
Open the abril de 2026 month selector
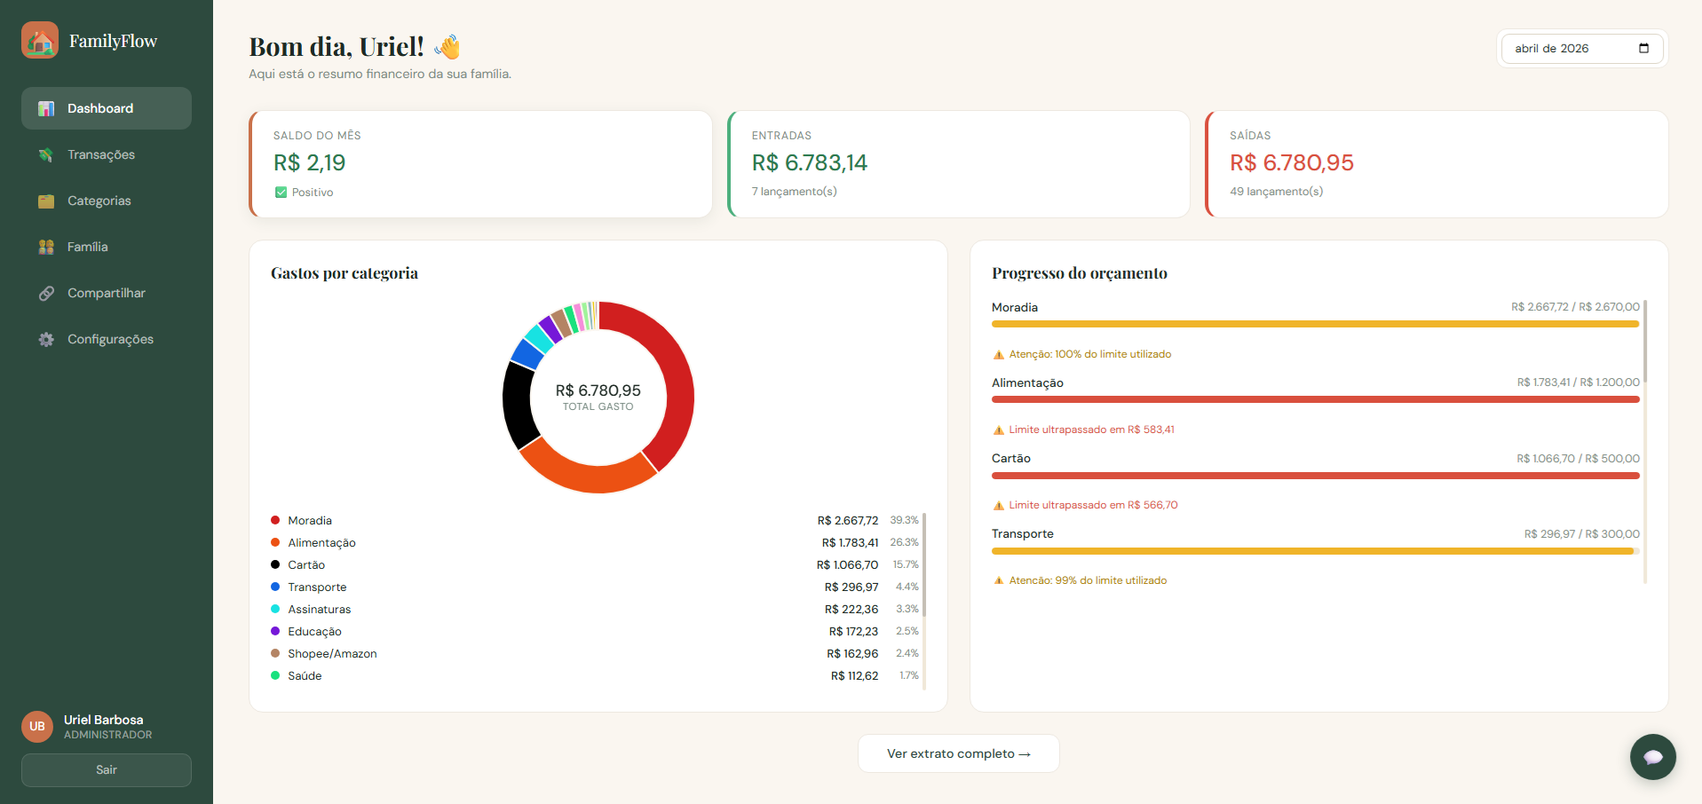1581,48
